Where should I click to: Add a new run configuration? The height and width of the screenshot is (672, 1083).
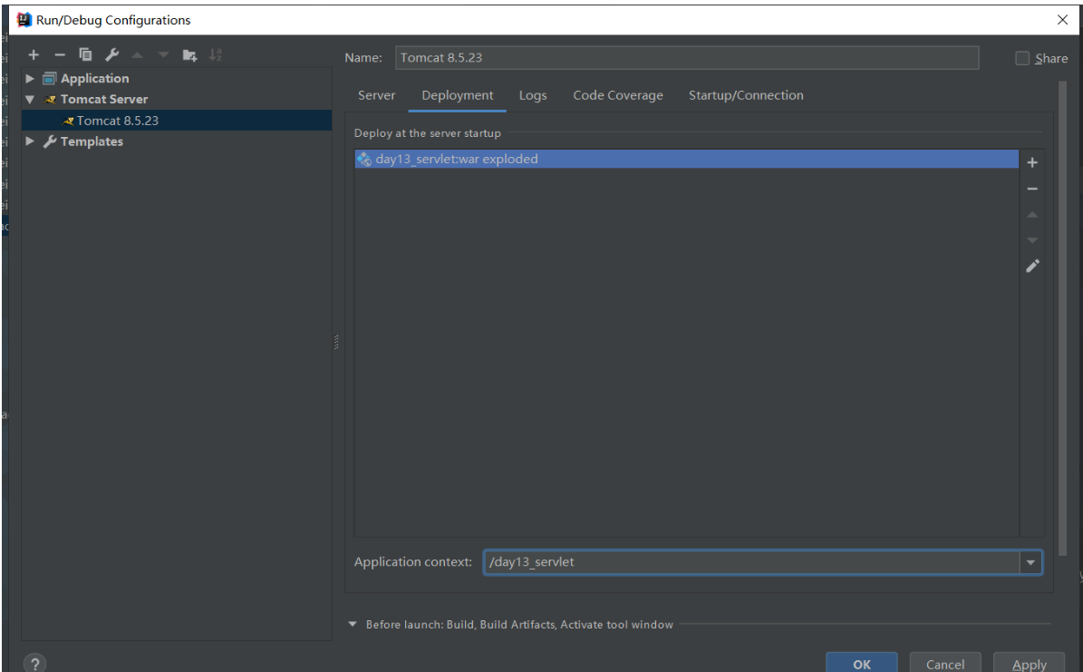pos(34,54)
